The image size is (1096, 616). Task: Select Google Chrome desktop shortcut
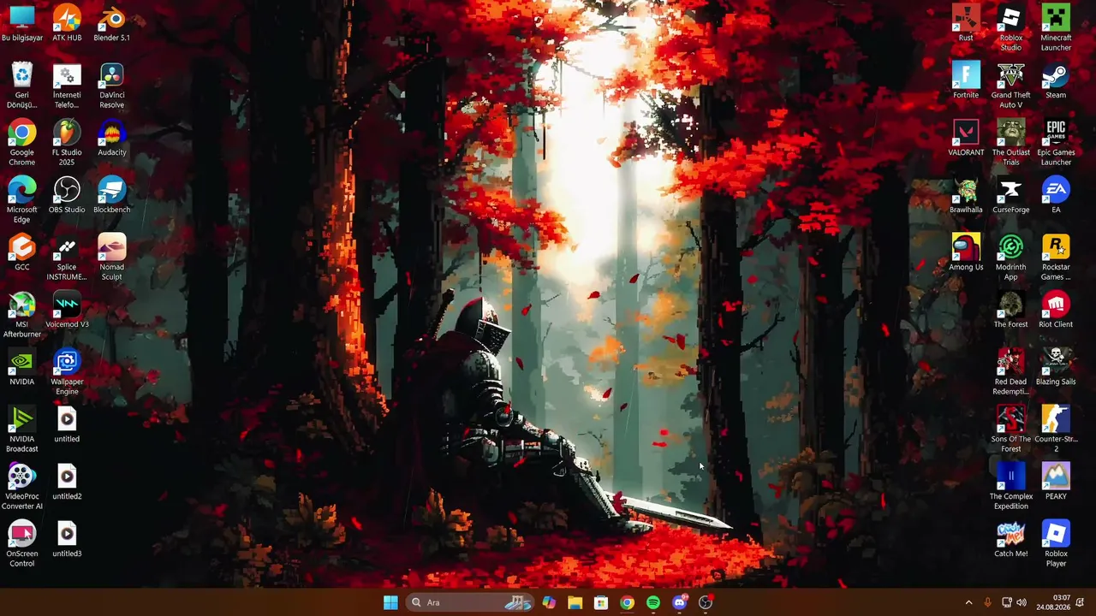point(22,143)
